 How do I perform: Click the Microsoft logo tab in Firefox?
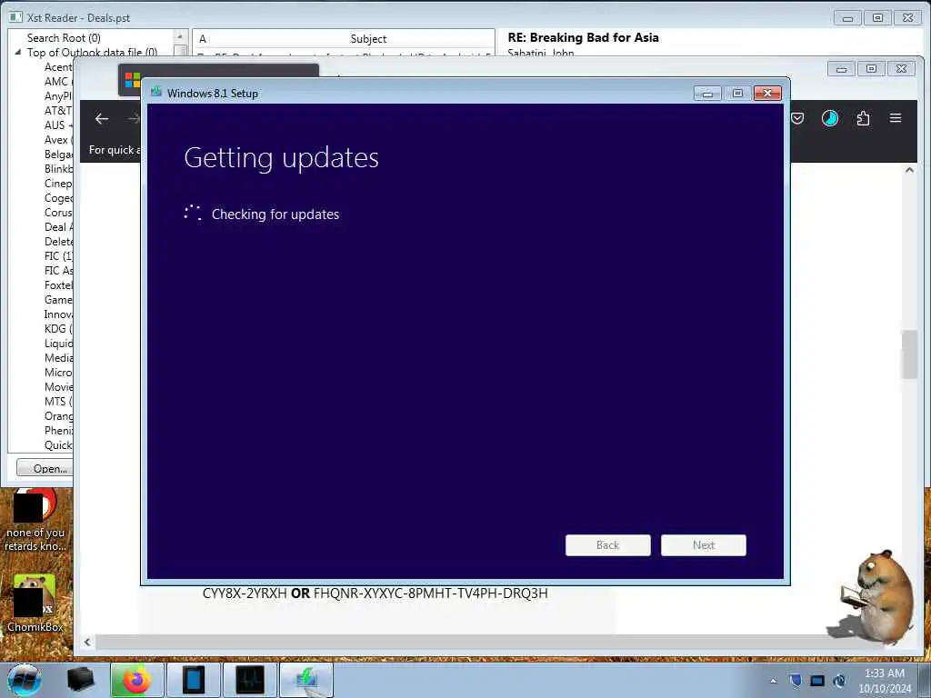click(x=133, y=80)
